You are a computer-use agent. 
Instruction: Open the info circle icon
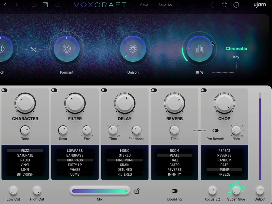[236, 5]
